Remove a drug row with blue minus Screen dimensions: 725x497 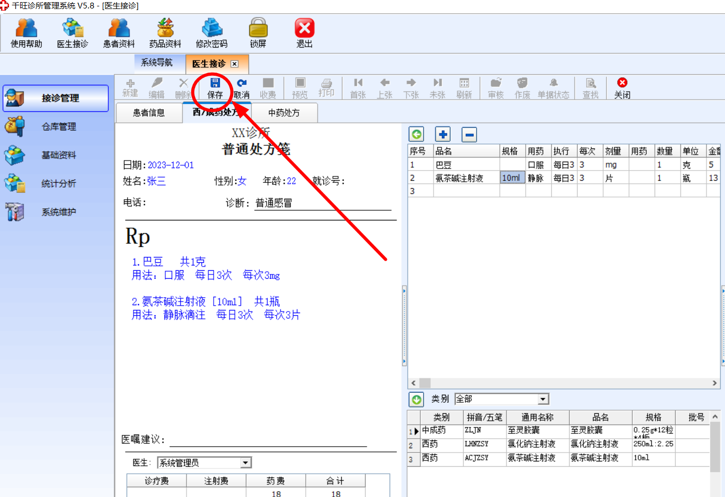coord(470,135)
